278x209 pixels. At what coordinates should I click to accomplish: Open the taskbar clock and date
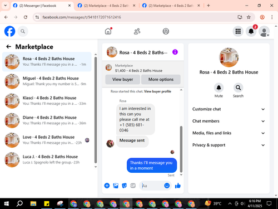(255, 203)
